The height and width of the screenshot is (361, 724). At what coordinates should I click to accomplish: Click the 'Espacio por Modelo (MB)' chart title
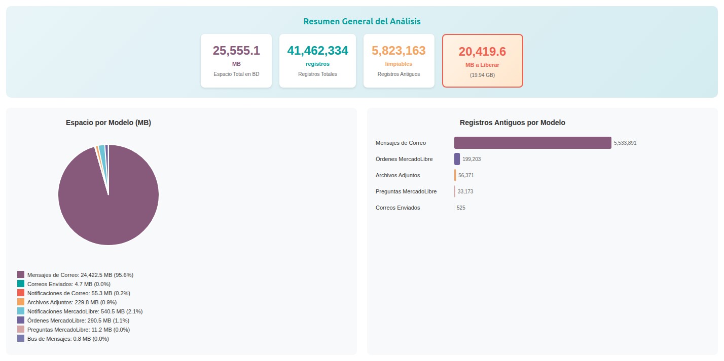pyautogui.click(x=108, y=123)
